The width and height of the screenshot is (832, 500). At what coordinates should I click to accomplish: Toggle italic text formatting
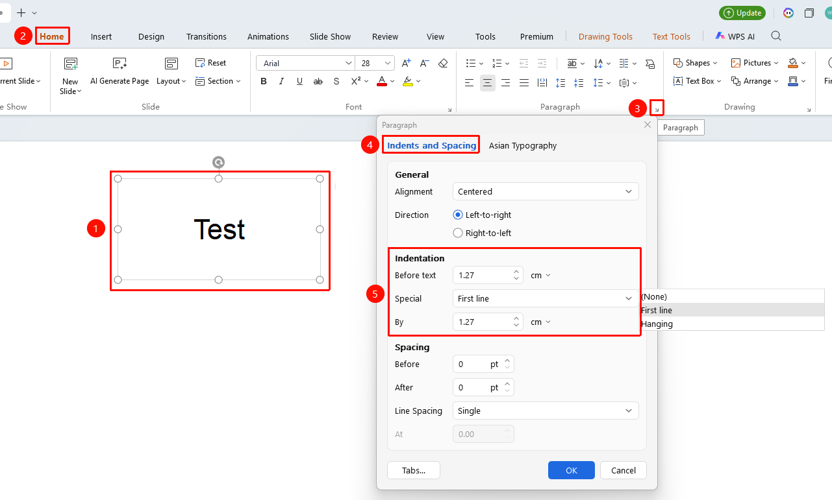tap(281, 81)
